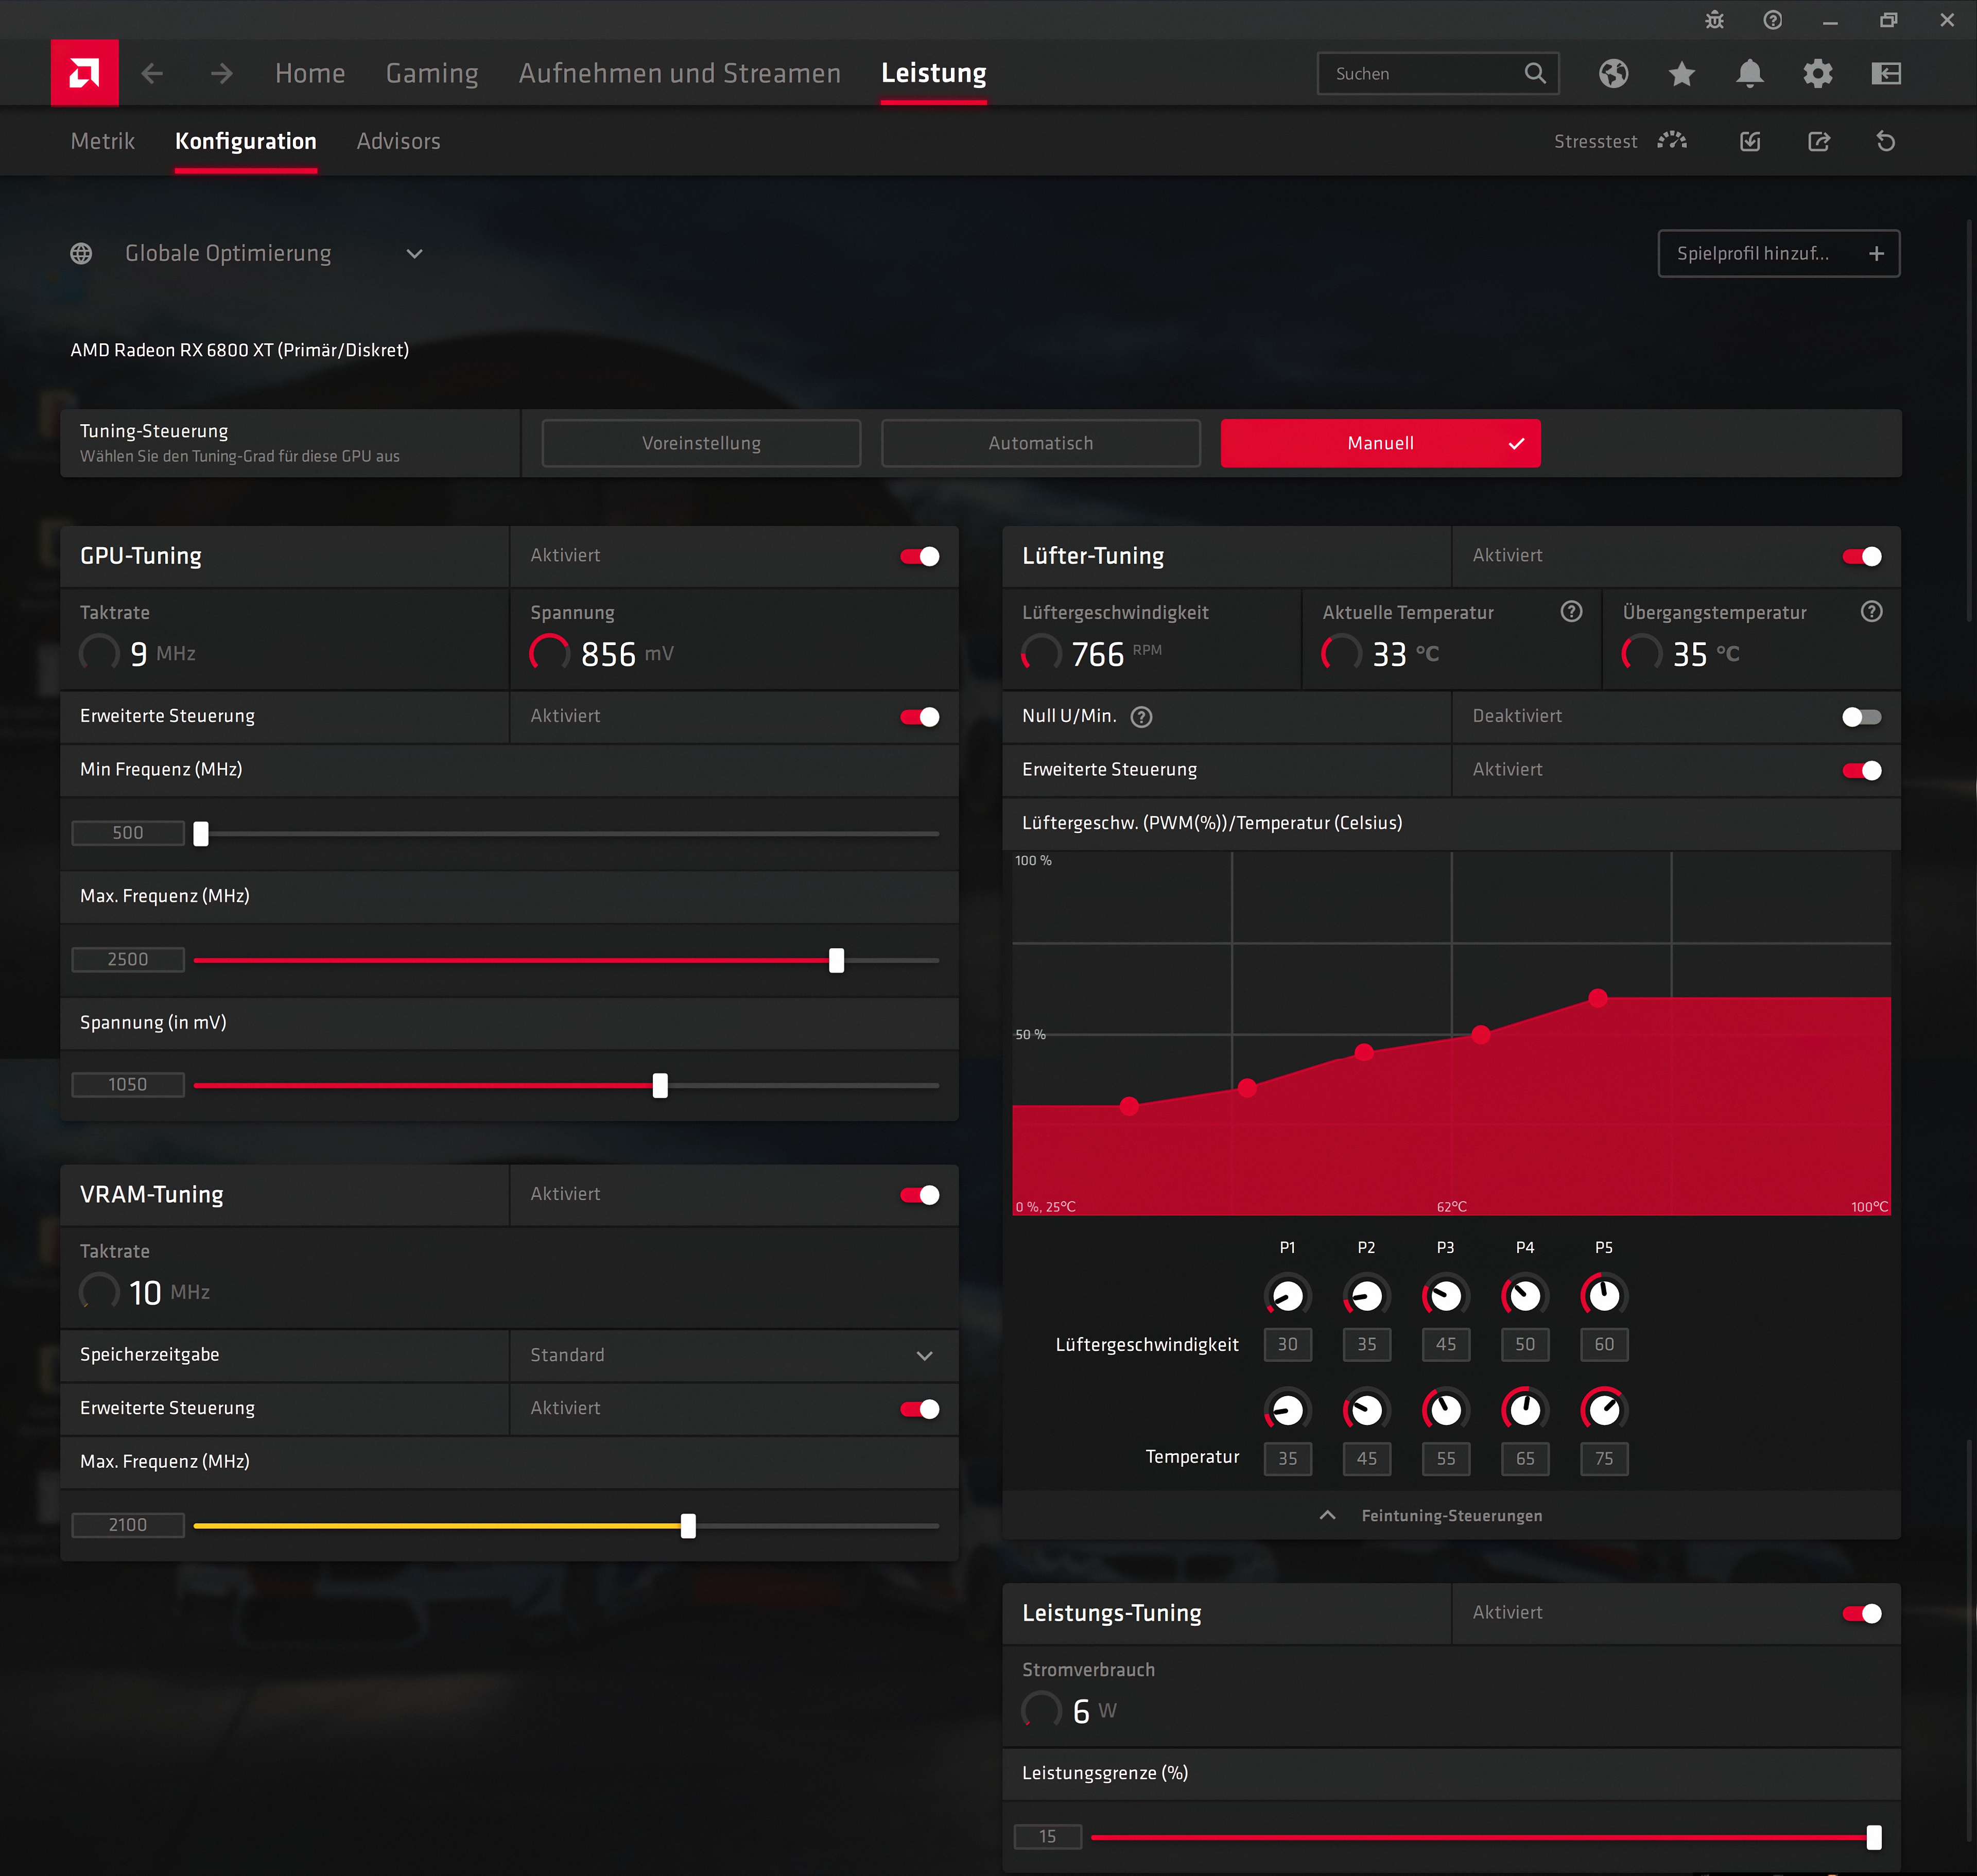Viewport: 1977px width, 1876px height.
Task: Open favorites using the star icon
Action: 1681,73
